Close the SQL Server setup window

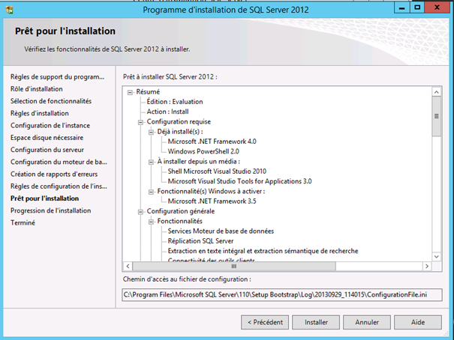pos(437,7)
